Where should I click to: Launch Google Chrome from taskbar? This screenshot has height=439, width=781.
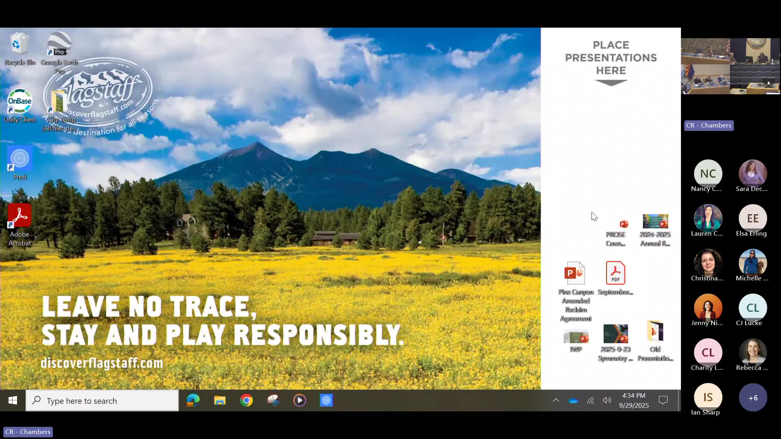246,401
